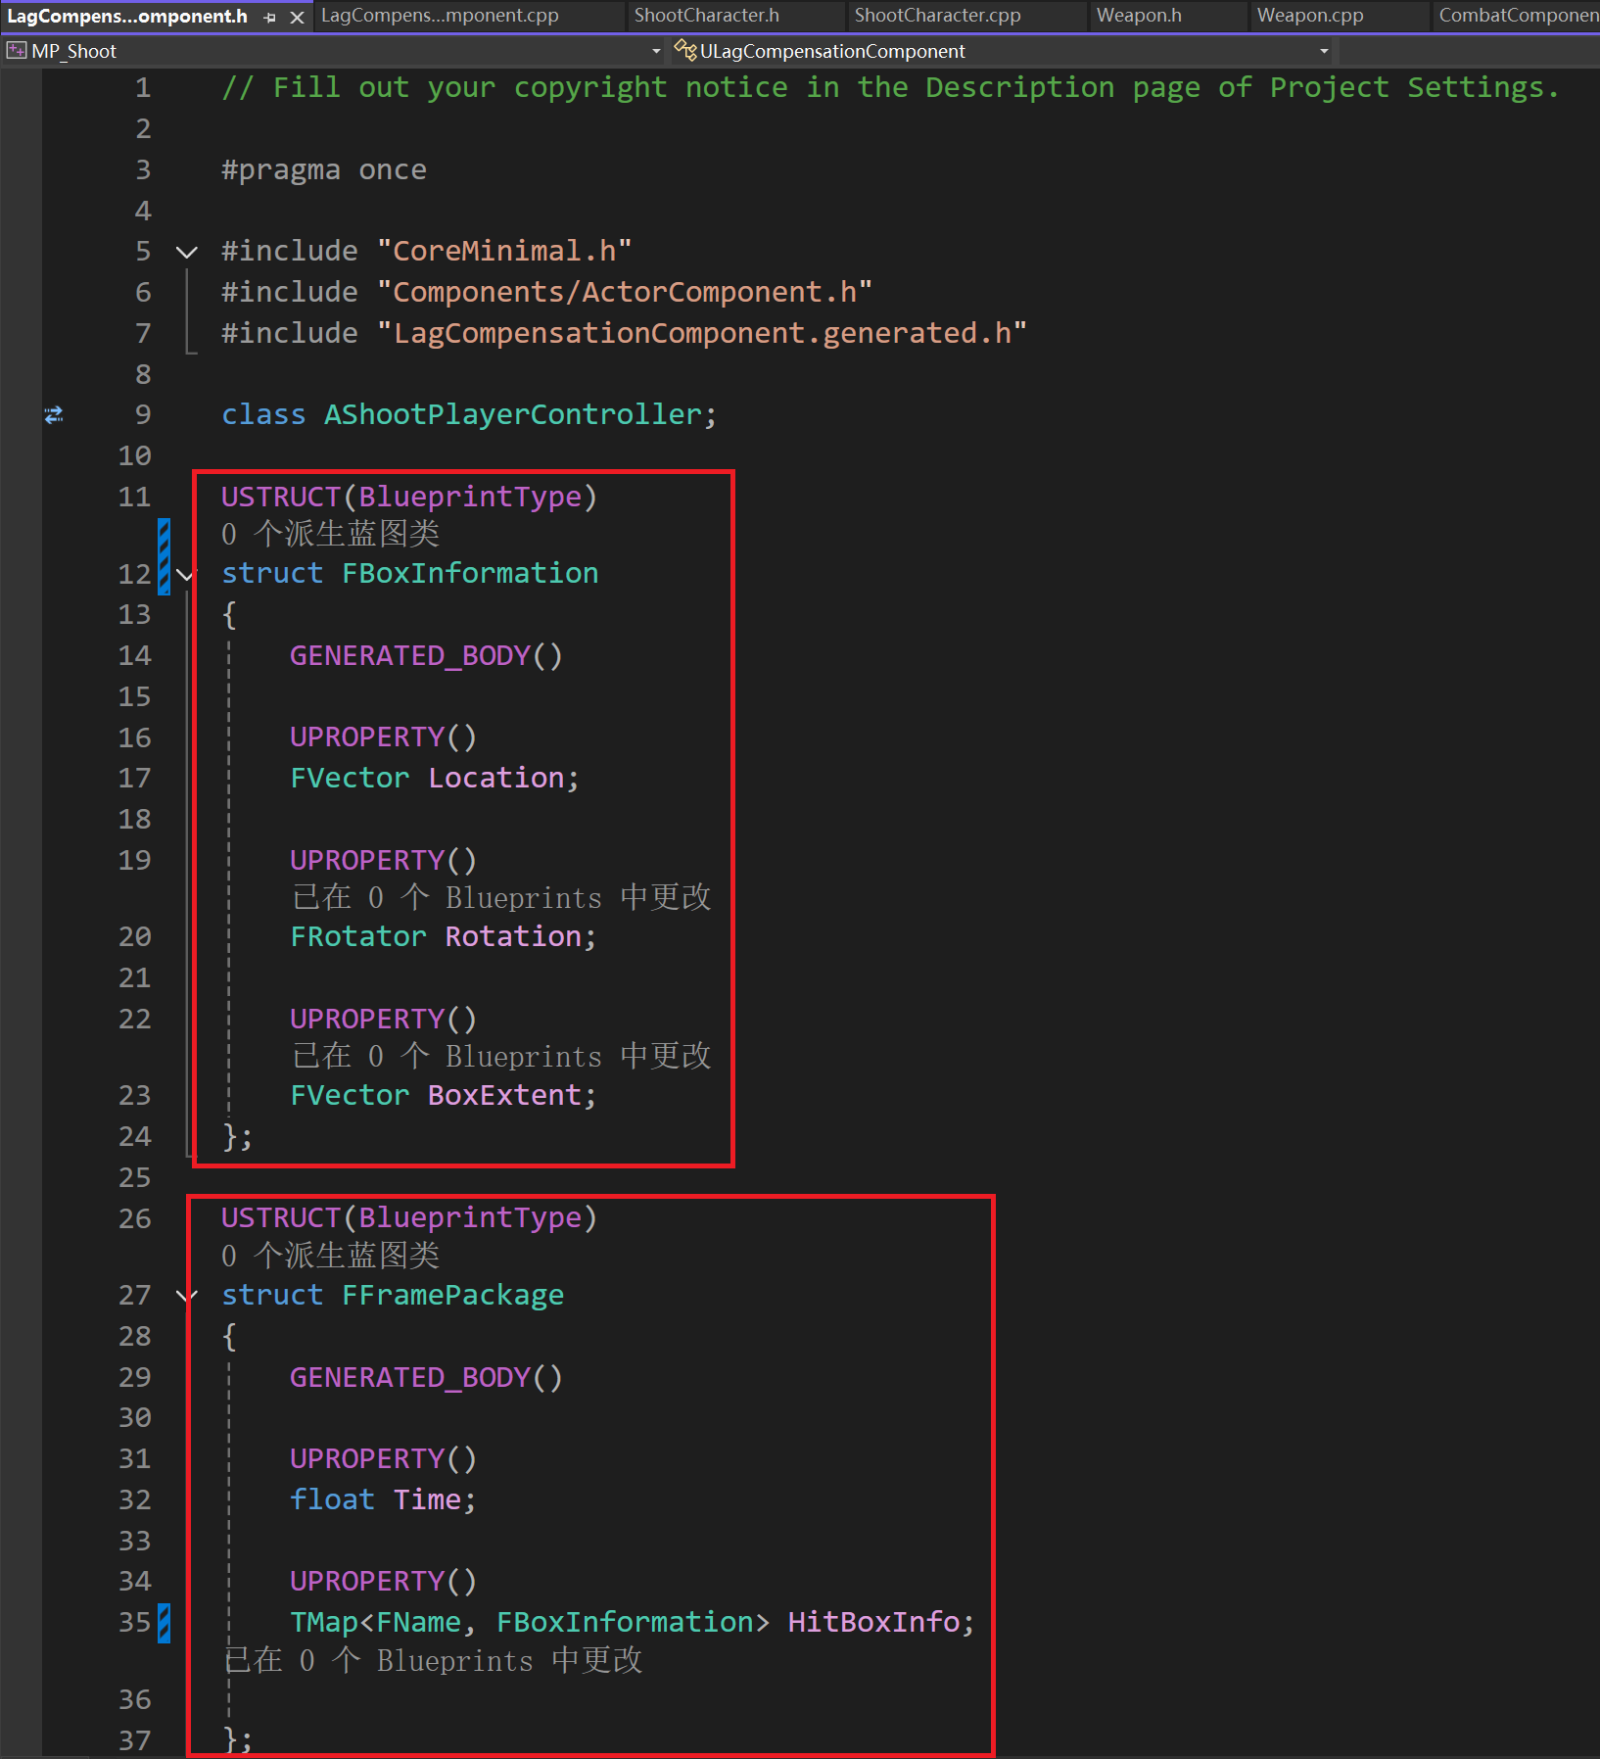1600x1759 pixels.
Task: Click the float keyword on line 32
Action: [x=333, y=1500]
